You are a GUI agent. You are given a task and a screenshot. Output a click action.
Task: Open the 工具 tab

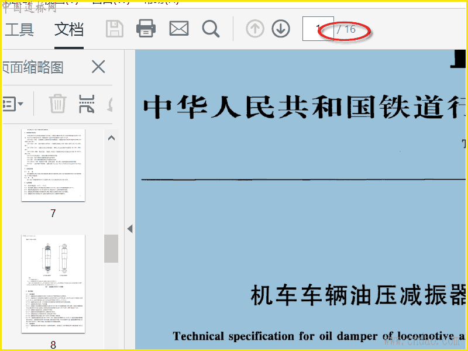19,30
